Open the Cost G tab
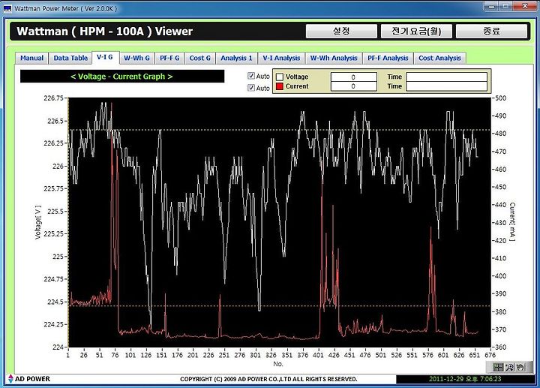This screenshot has width=540, height=388. click(199, 58)
